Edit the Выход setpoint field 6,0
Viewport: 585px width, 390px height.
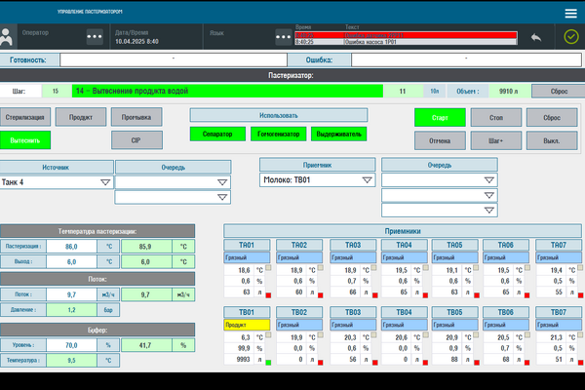click(x=71, y=261)
